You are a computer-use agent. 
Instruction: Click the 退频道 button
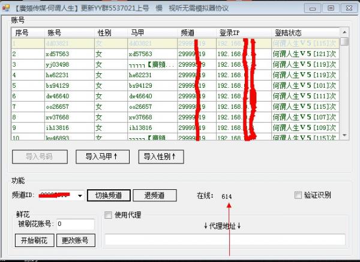coord(154,195)
